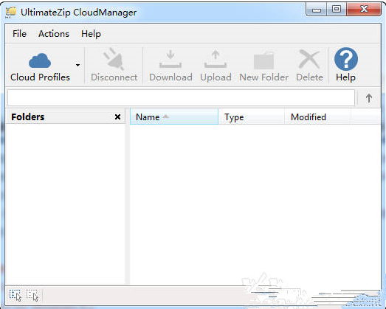386x309 pixels.
Task: Click the Download toolbar icon
Action: point(170,59)
